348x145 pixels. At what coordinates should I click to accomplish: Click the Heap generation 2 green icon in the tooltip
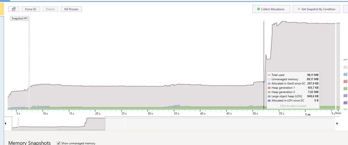click(269, 92)
